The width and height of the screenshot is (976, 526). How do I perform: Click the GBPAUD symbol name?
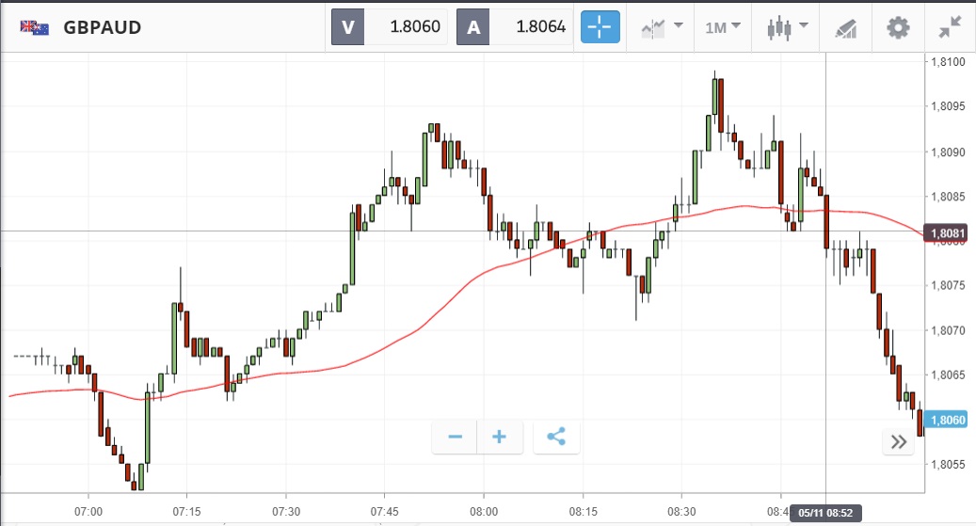[103, 27]
